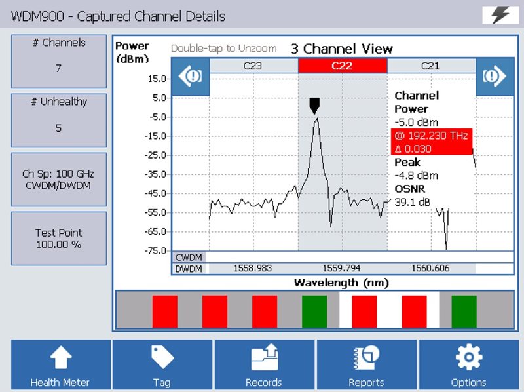This screenshot has height=392, width=524.
Task: Click the Ch Sp: 100 GHz panel
Action: tap(59, 179)
